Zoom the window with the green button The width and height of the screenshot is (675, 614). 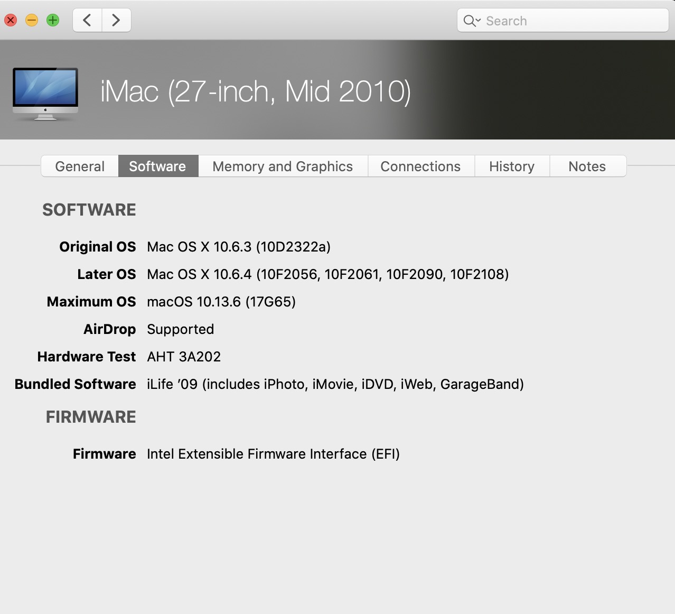[x=53, y=21]
